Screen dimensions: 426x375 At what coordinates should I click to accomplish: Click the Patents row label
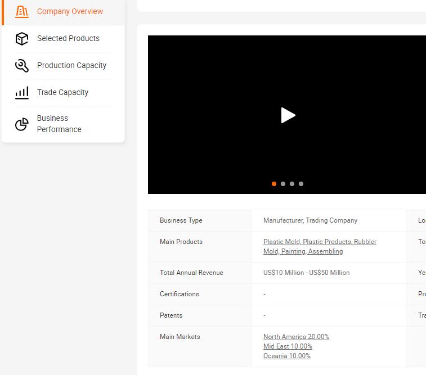(171, 315)
